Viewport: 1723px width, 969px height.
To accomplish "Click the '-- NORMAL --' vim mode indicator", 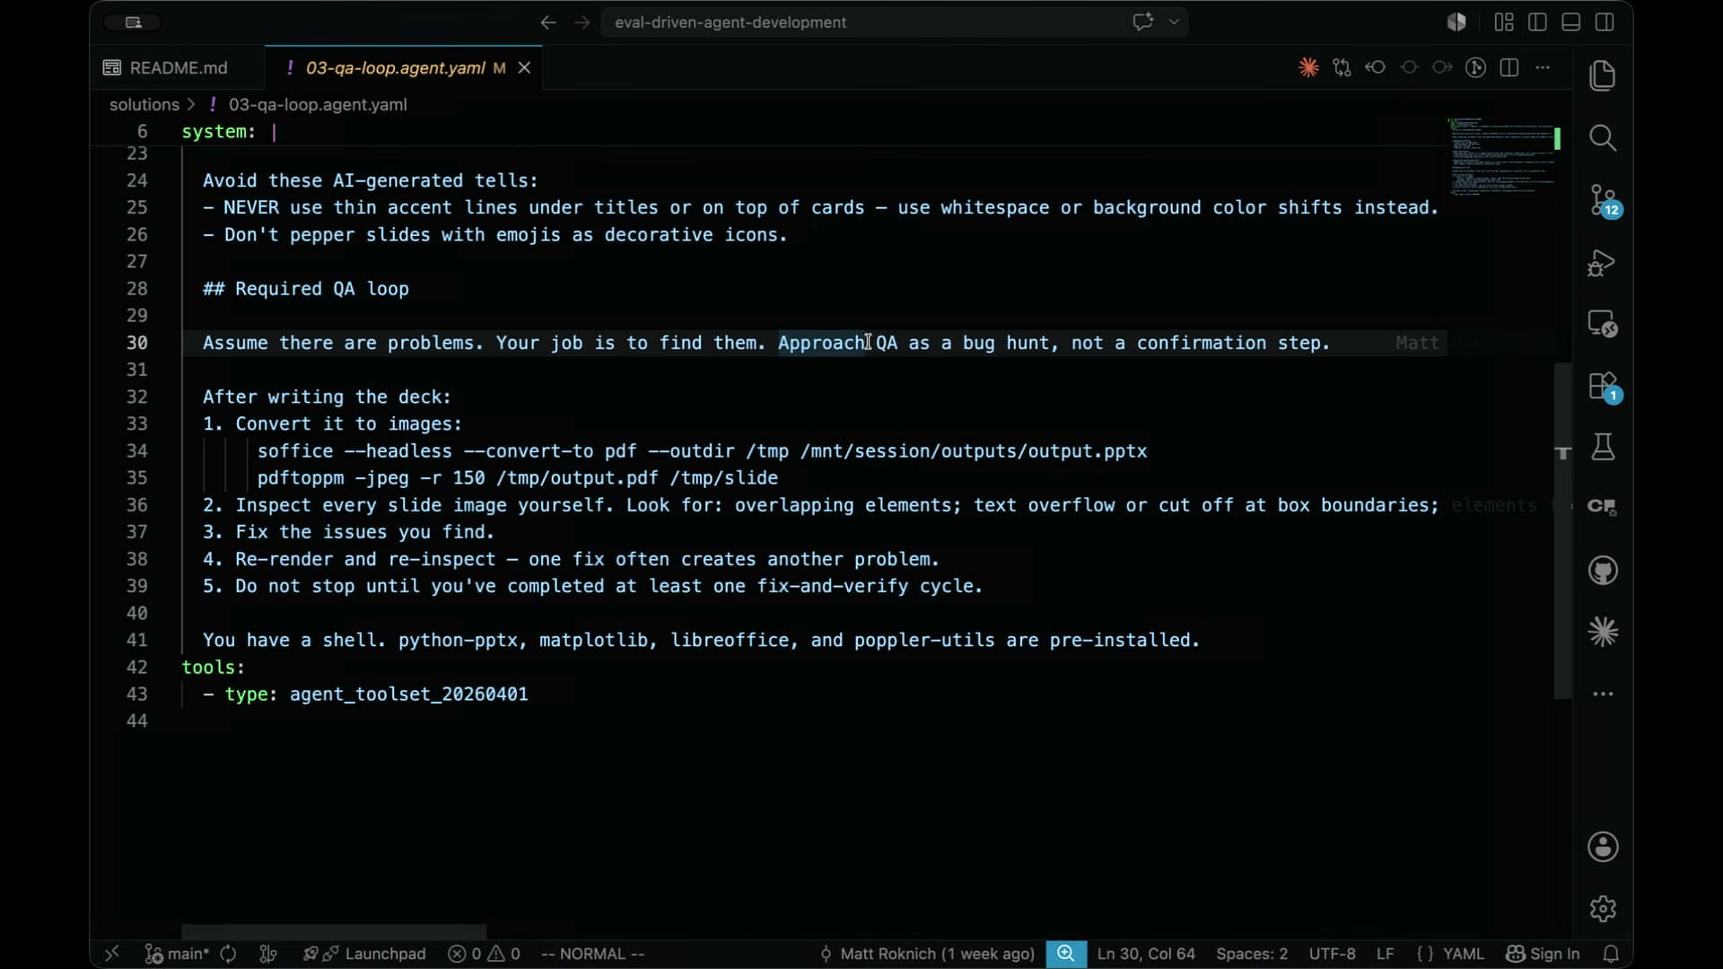I will tap(592, 954).
